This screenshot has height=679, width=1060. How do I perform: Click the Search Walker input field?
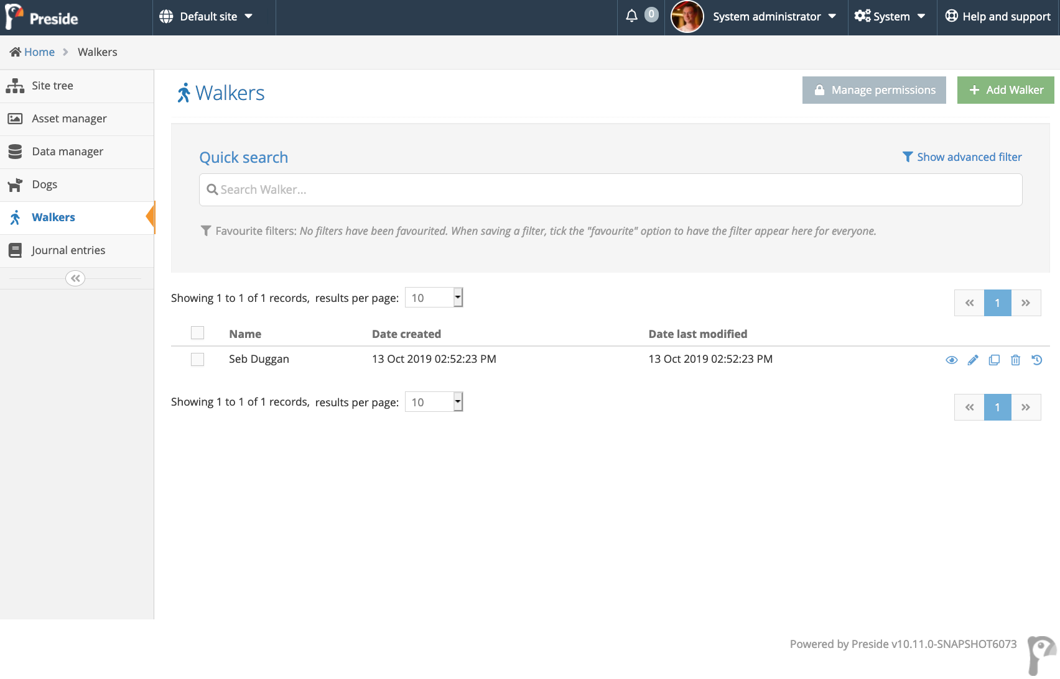tap(610, 189)
